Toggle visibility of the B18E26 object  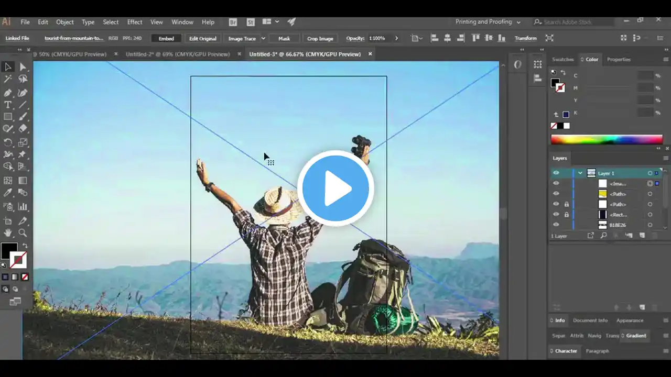click(x=556, y=225)
